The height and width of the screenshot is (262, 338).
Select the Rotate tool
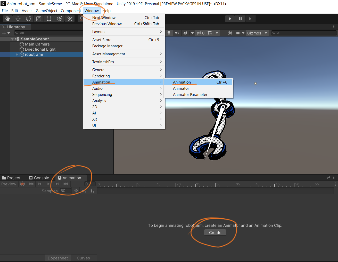pyautogui.click(x=28, y=19)
